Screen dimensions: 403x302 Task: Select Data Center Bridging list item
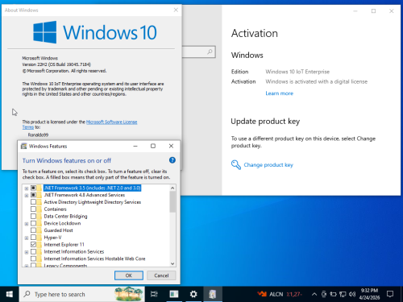click(x=65, y=216)
